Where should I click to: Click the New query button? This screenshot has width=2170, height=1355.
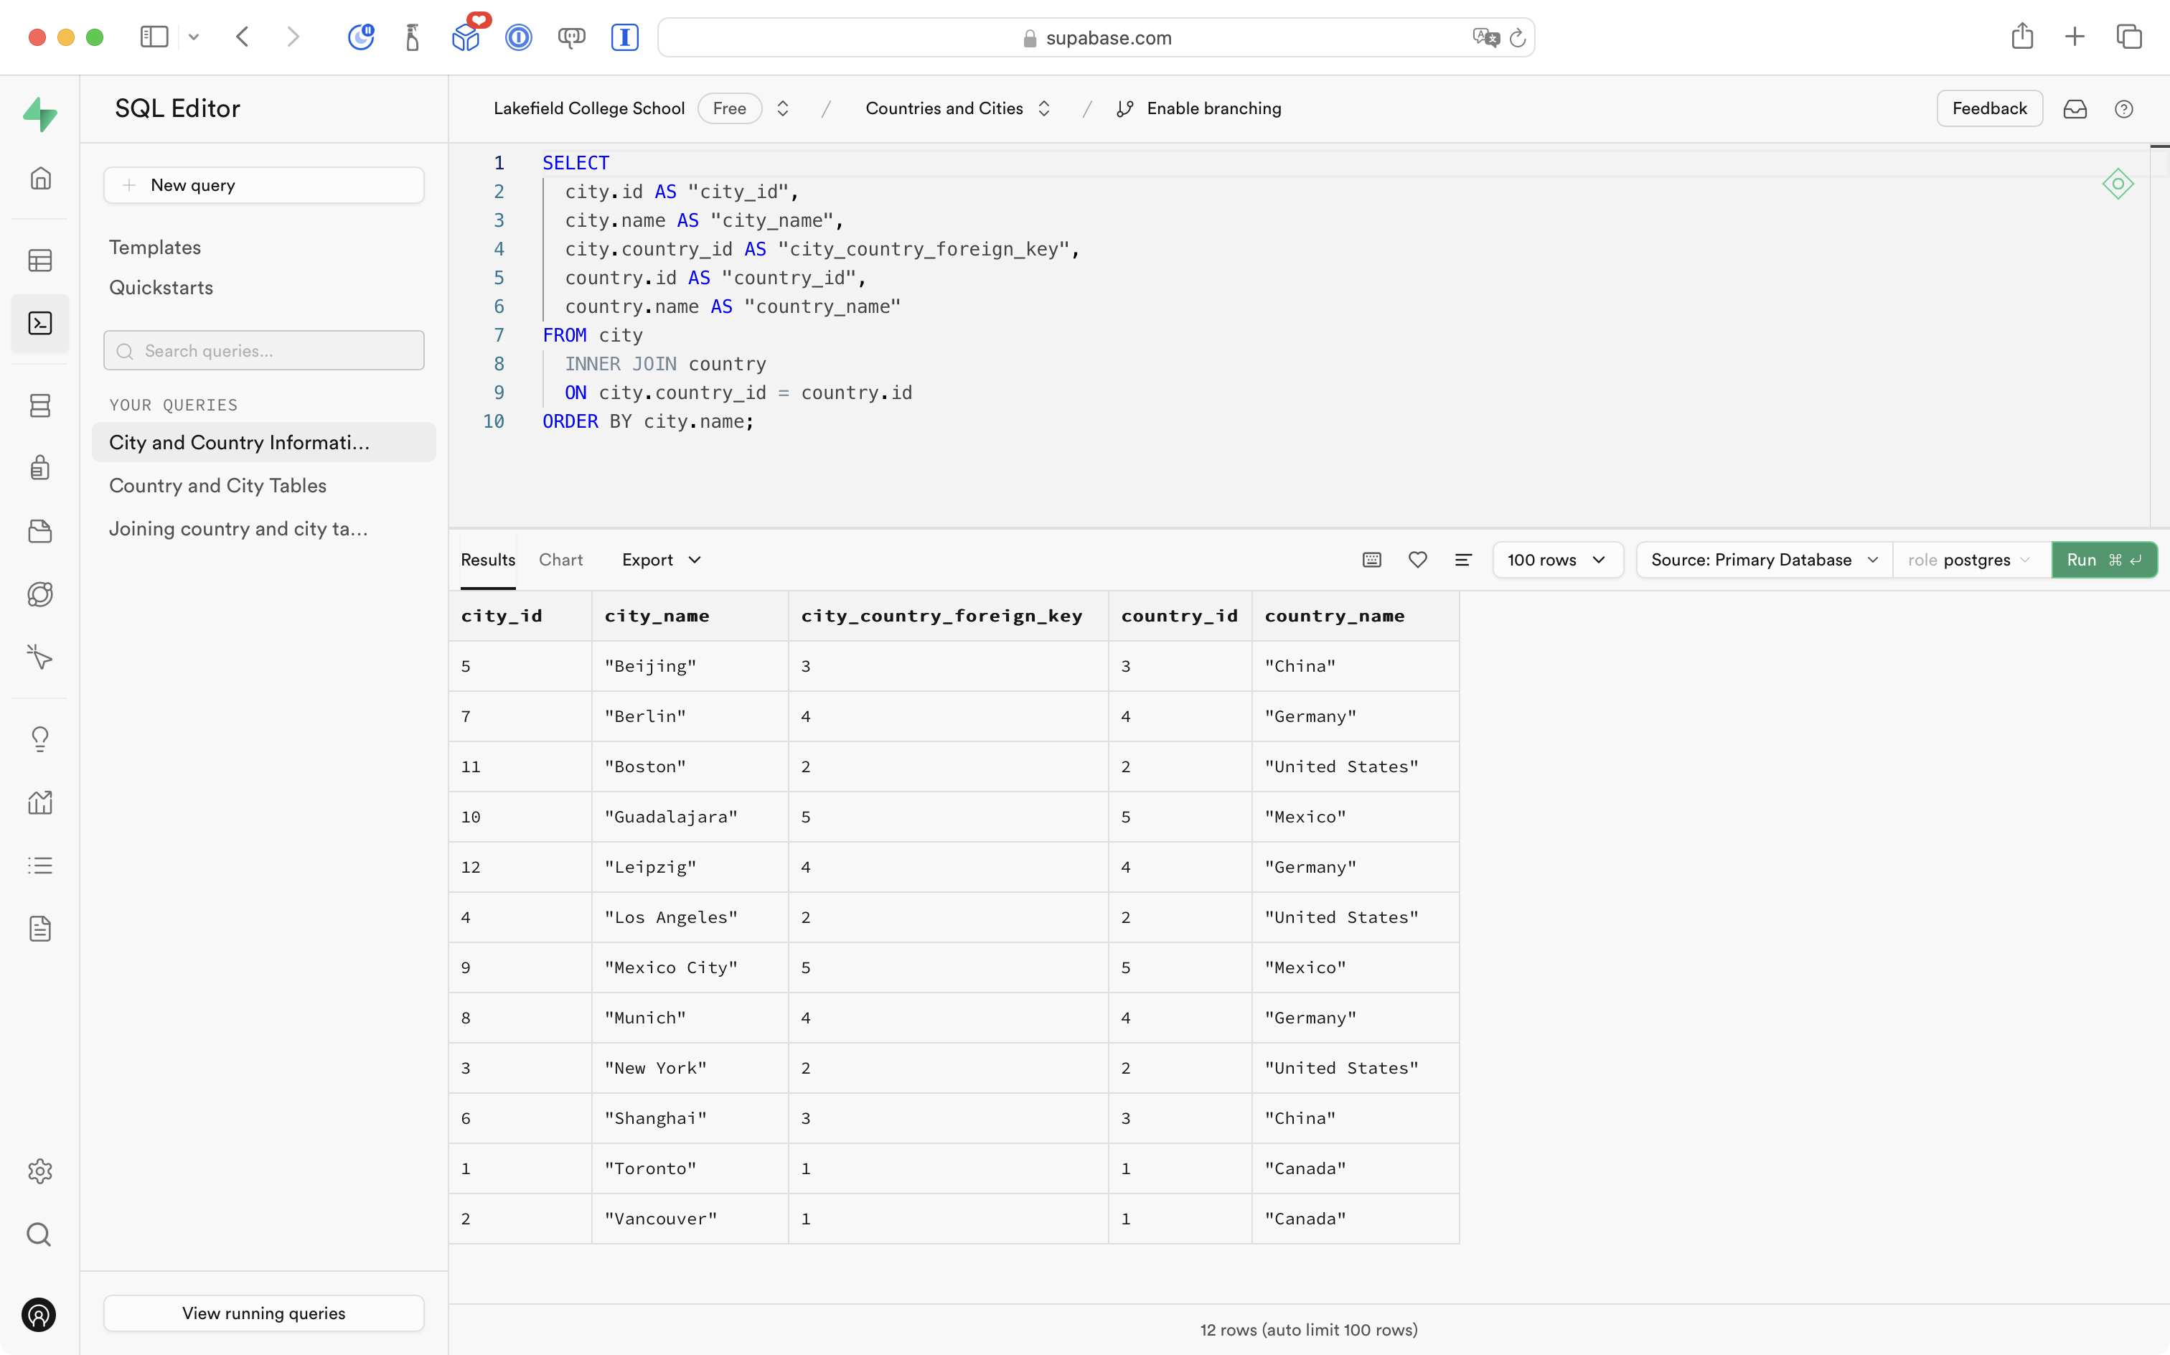pyautogui.click(x=263, y=185)
